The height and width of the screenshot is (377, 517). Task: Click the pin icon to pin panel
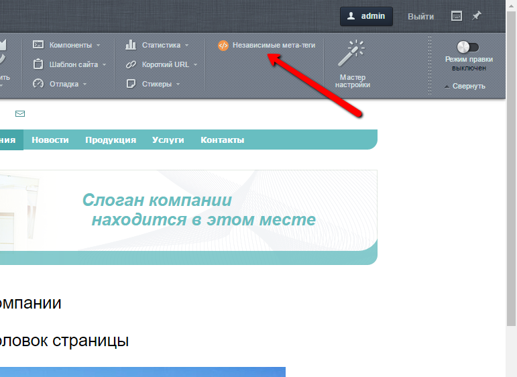(x=477, y=15)
